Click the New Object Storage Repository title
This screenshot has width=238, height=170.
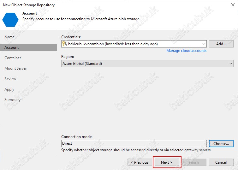pos(29,5)
